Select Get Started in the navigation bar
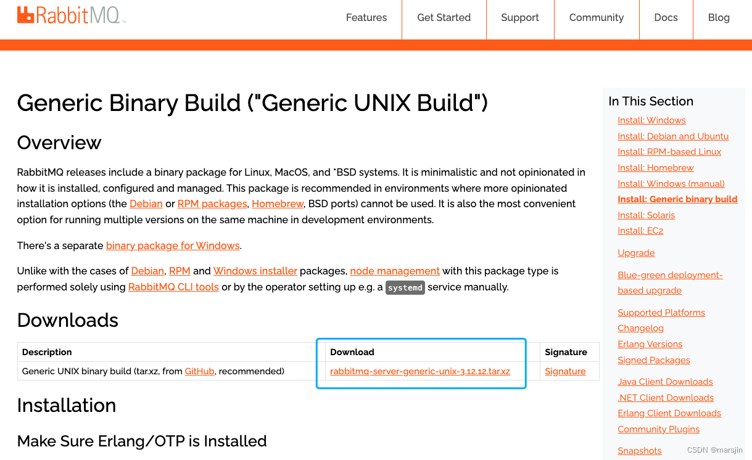 pos(444,17)
